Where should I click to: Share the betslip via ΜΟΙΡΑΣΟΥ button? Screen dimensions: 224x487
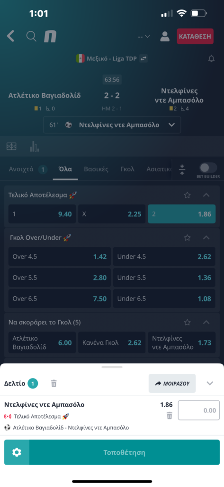point(172,383)
